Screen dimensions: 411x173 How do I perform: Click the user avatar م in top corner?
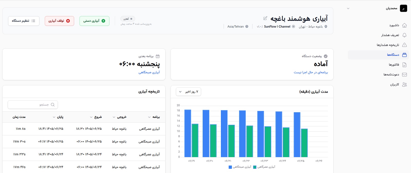(x=404, y=8)
